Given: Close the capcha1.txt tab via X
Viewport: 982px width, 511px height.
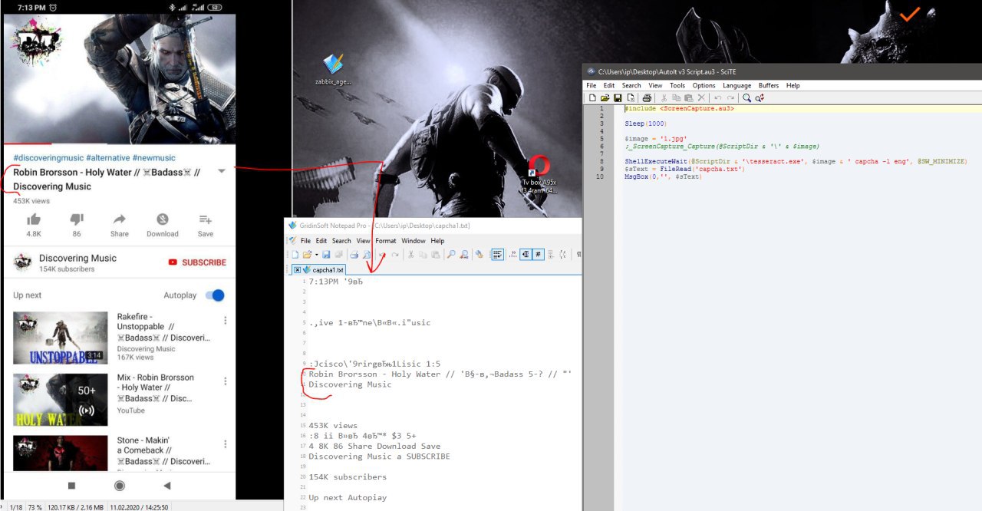Looking at the screenshot, I should pyautogui.click(x=298, y=270).
